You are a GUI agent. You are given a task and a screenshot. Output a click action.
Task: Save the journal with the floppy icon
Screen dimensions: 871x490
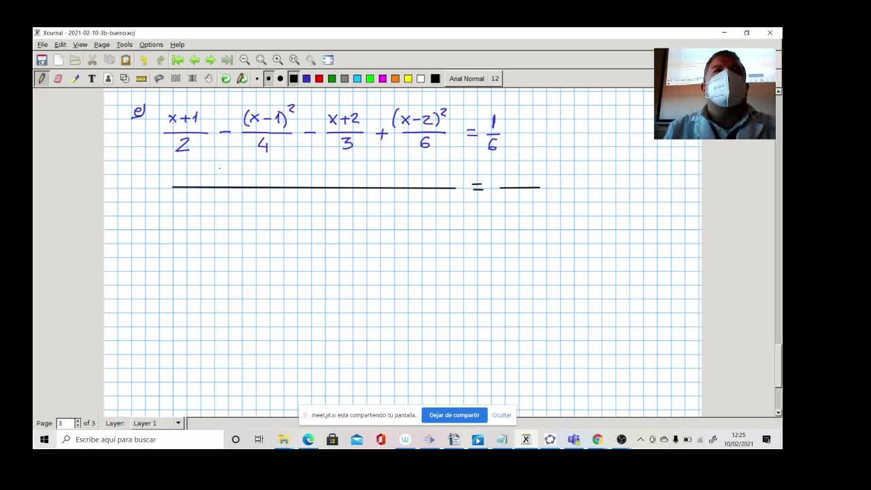click(42, 60)
